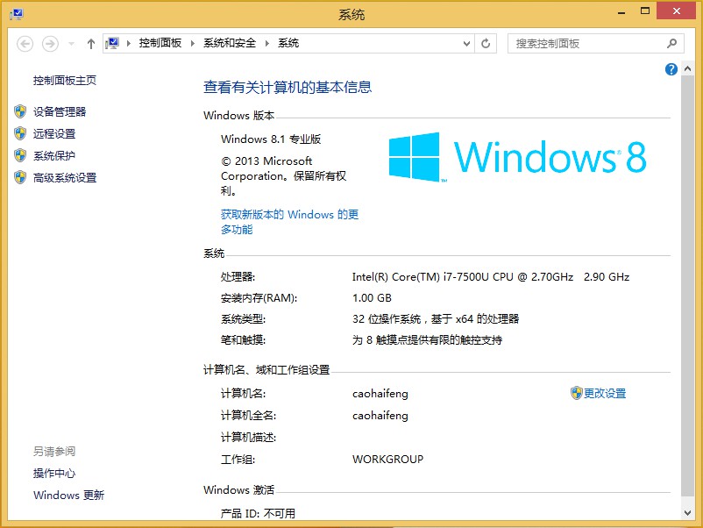
Task: Click the shield icon beside 系统保护
Action: click(x=20, y=155)
